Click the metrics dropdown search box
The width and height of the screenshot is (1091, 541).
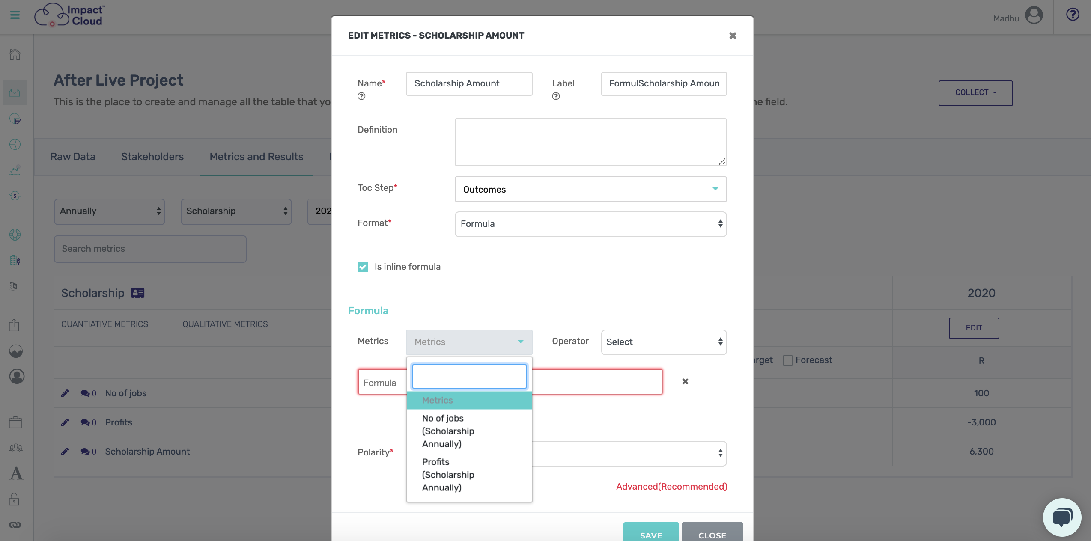pos(469,376)
